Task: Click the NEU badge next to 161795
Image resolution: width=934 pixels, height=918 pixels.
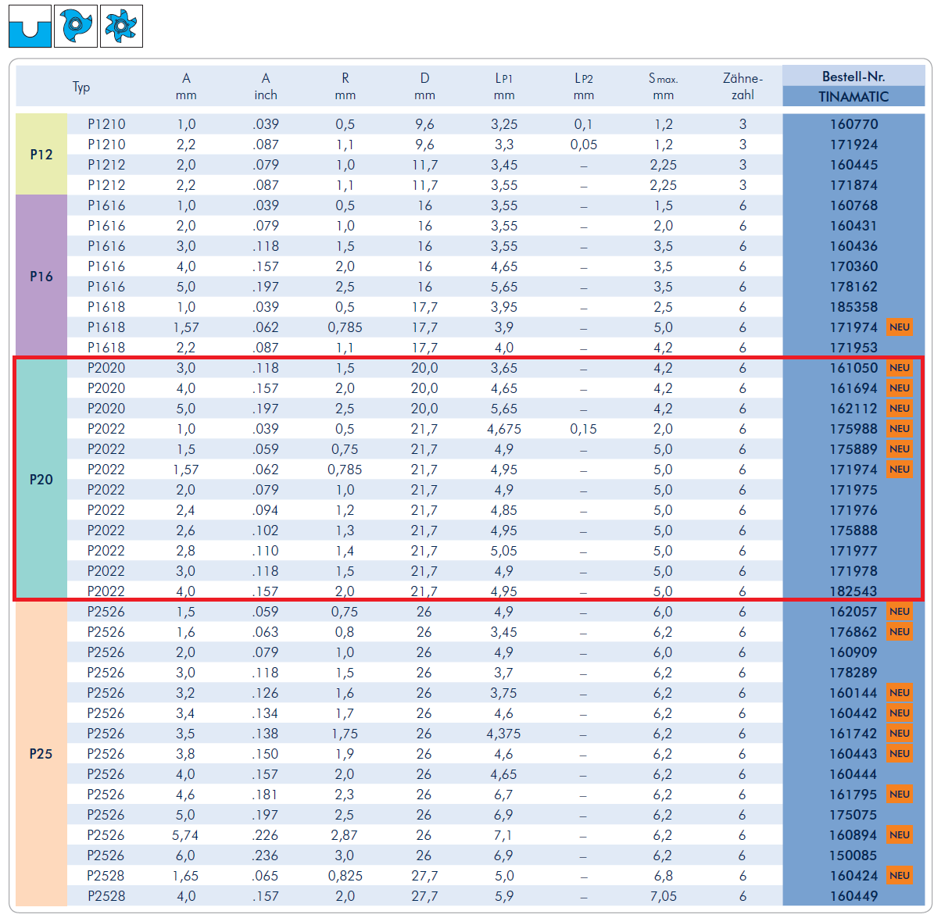Action: [x=899, y=795]
